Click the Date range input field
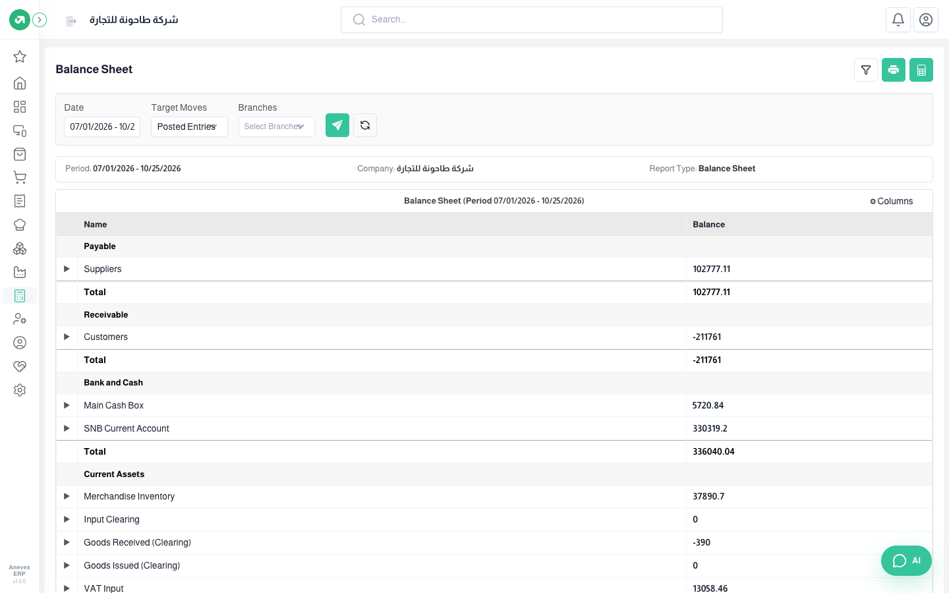949x593 pixels. point(102,127)
